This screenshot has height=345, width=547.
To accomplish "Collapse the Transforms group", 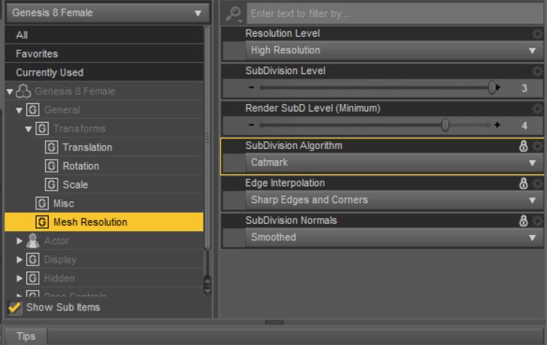I will point(28,129).
